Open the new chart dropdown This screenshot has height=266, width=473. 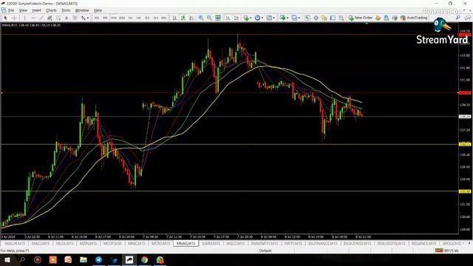pos(284,18)
